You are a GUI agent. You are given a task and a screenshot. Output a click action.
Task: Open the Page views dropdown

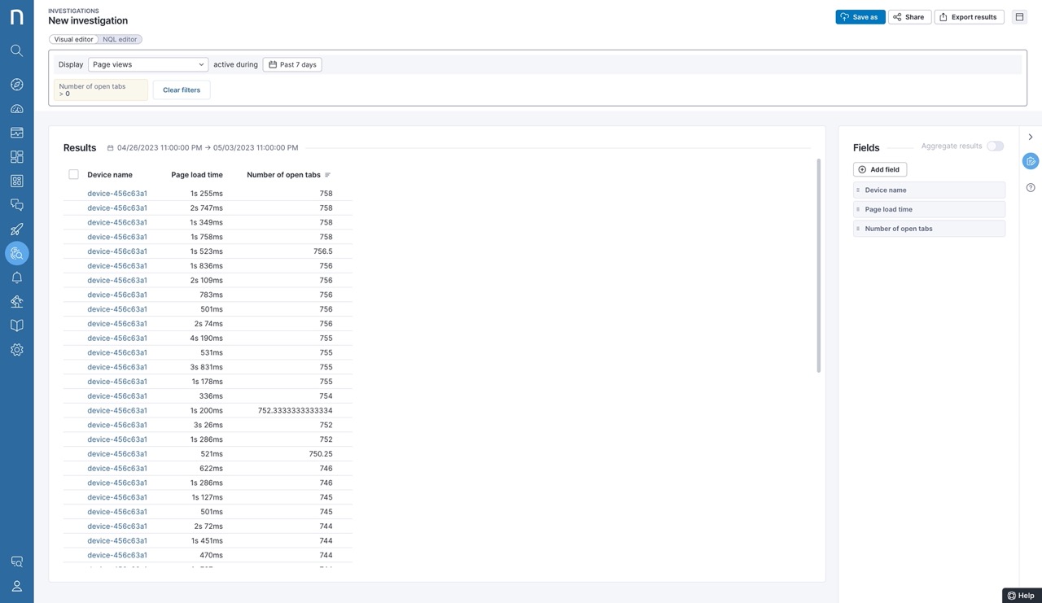148,64
